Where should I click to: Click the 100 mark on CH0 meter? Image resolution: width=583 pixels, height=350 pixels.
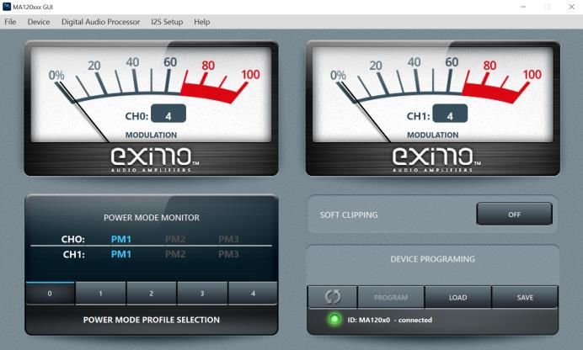tap(250, 75)
